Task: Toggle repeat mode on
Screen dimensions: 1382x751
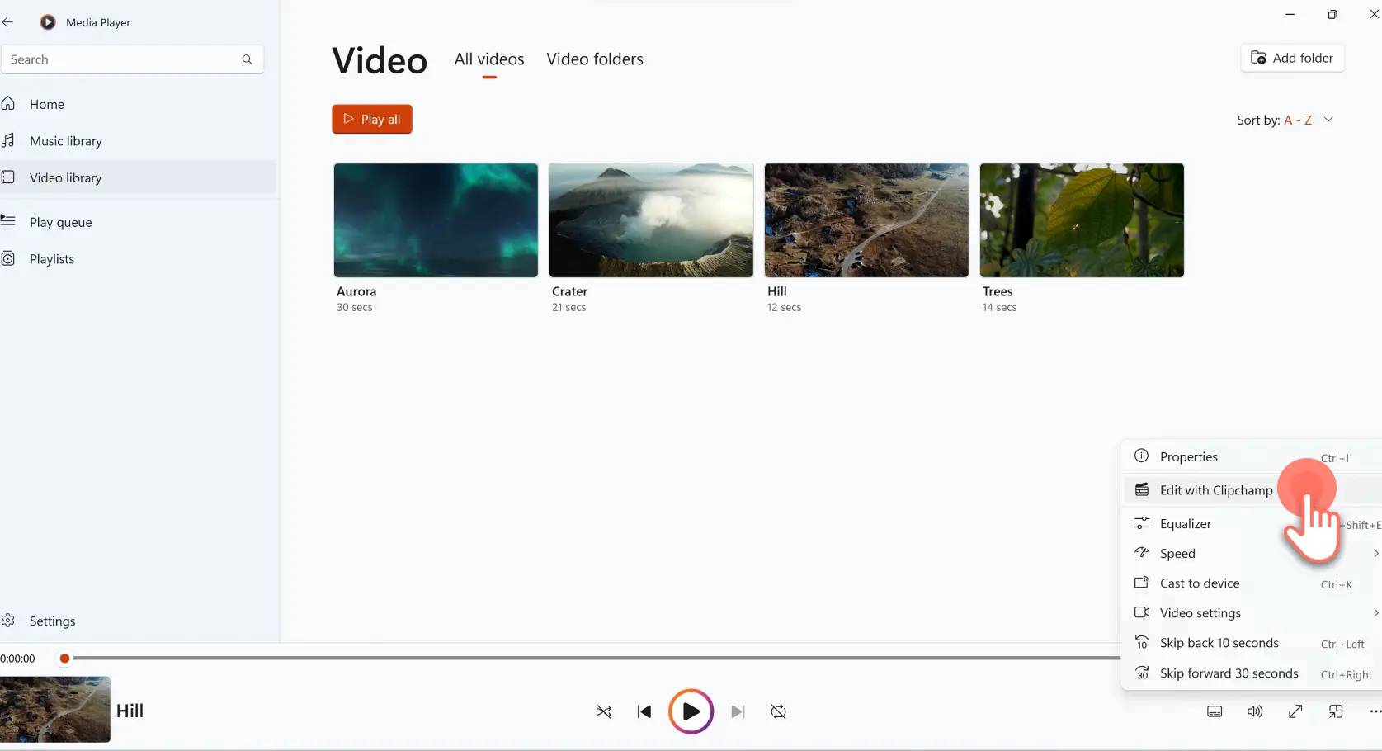Action: (x=778, y=711)
